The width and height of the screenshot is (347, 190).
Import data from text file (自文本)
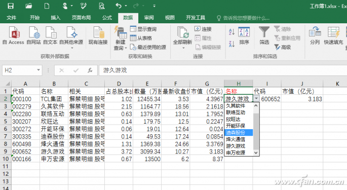pyautogui.click(x=50, y=35)
